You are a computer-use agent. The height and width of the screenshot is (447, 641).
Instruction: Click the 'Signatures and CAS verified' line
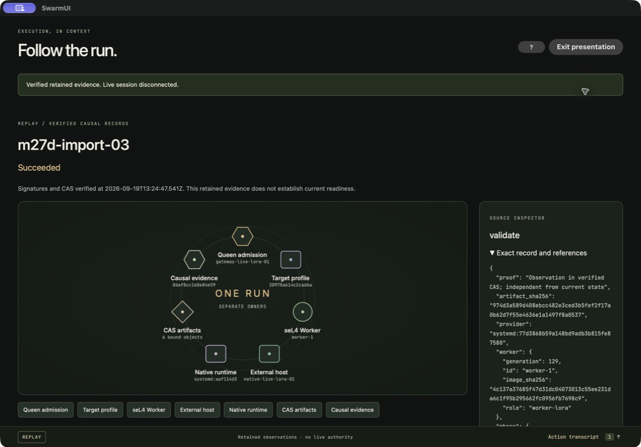(186, 189)
